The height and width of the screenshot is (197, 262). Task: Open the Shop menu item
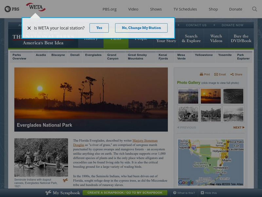213,9
